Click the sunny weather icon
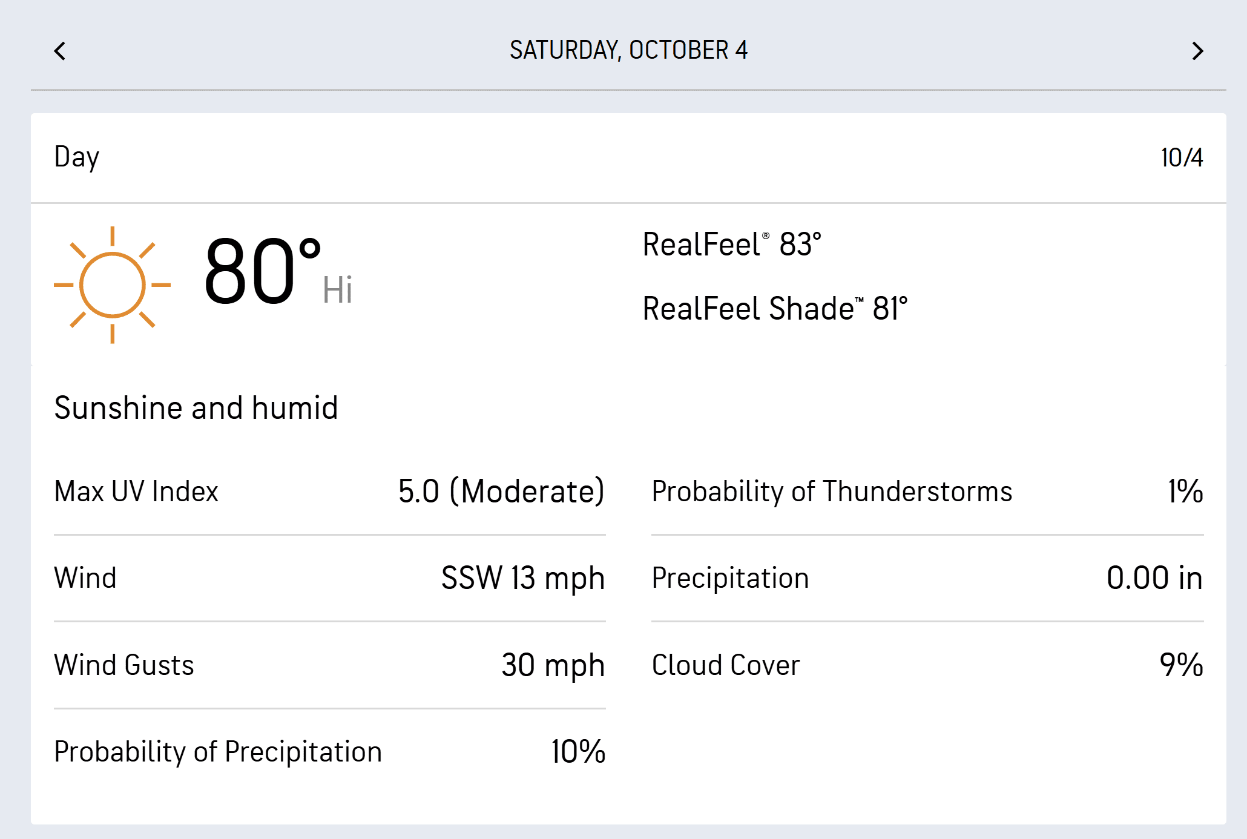This screenshot has height=839, width=1247. 113,285
